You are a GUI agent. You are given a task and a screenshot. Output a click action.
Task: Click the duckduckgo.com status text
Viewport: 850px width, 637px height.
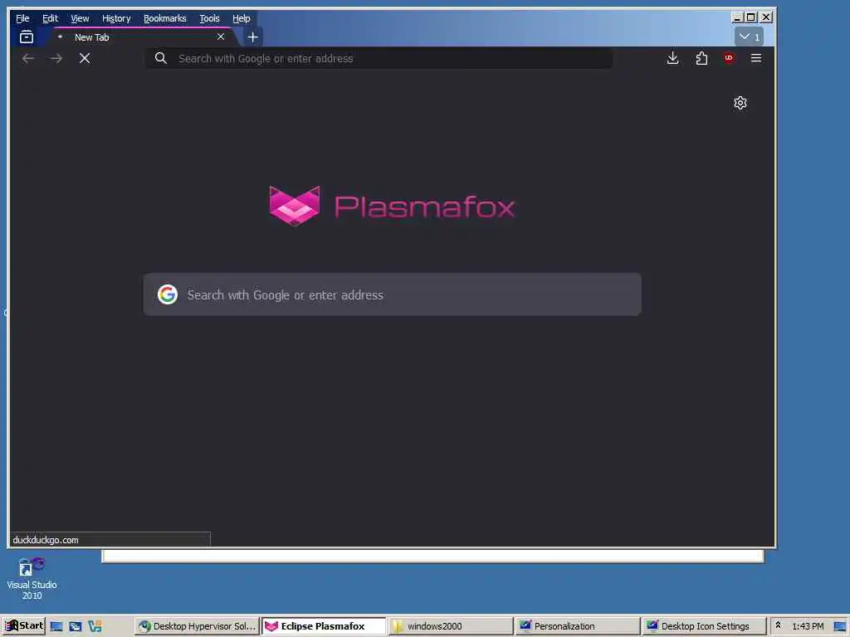pos(46,540)
